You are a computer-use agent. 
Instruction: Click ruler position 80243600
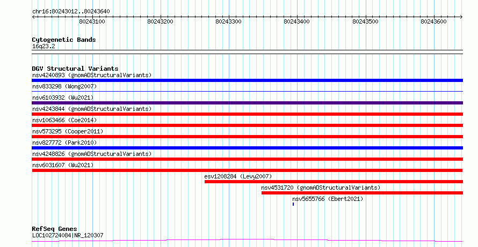[x=434, y=21]
